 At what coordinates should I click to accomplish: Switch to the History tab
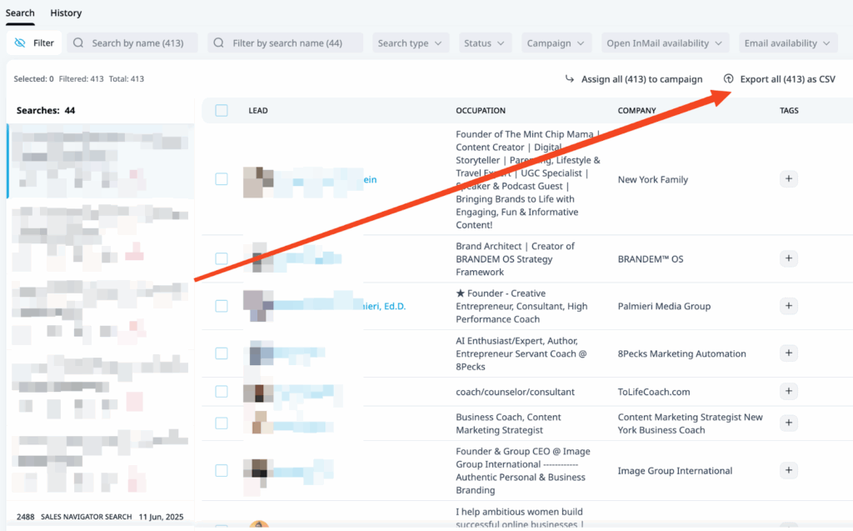(x=66, y=13)
